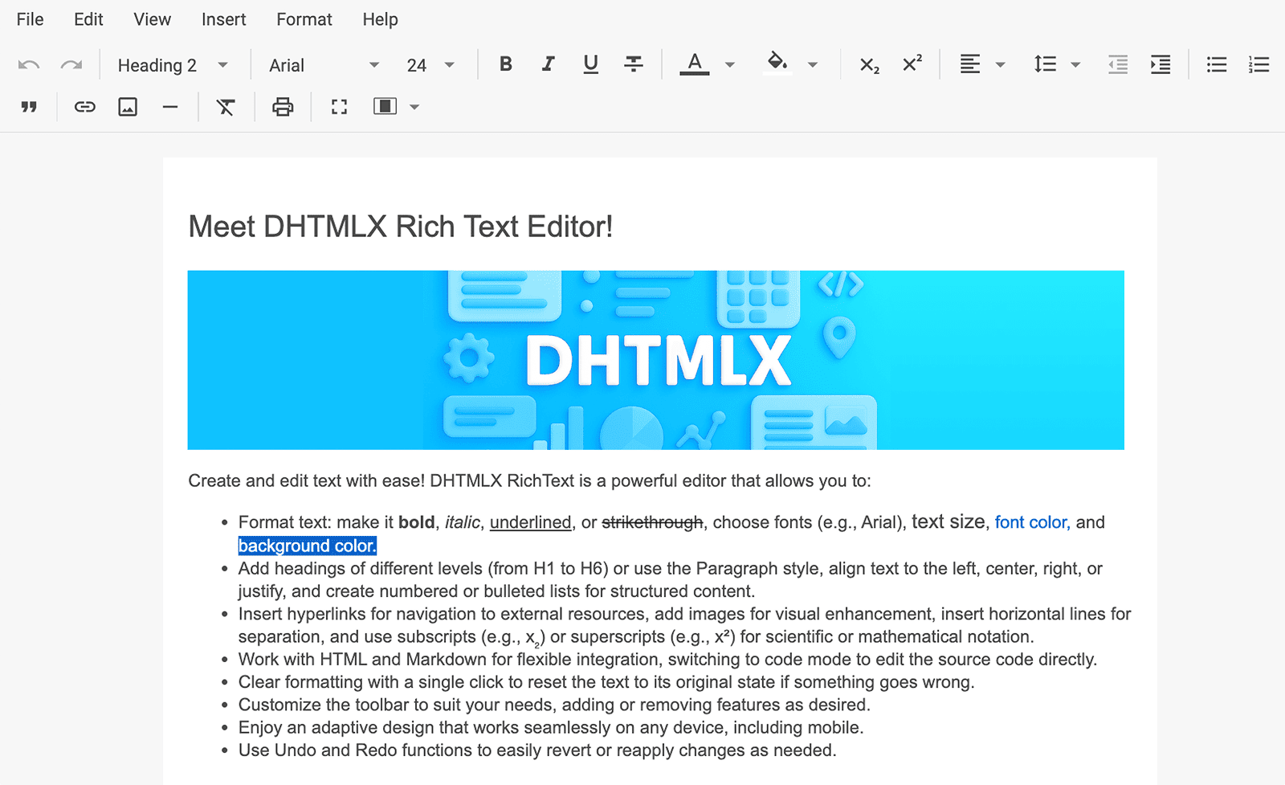Image resolution: width=1285 pixels, height=785 pixels.
Task: Apply the text color A icon
Action: point(695,64)
